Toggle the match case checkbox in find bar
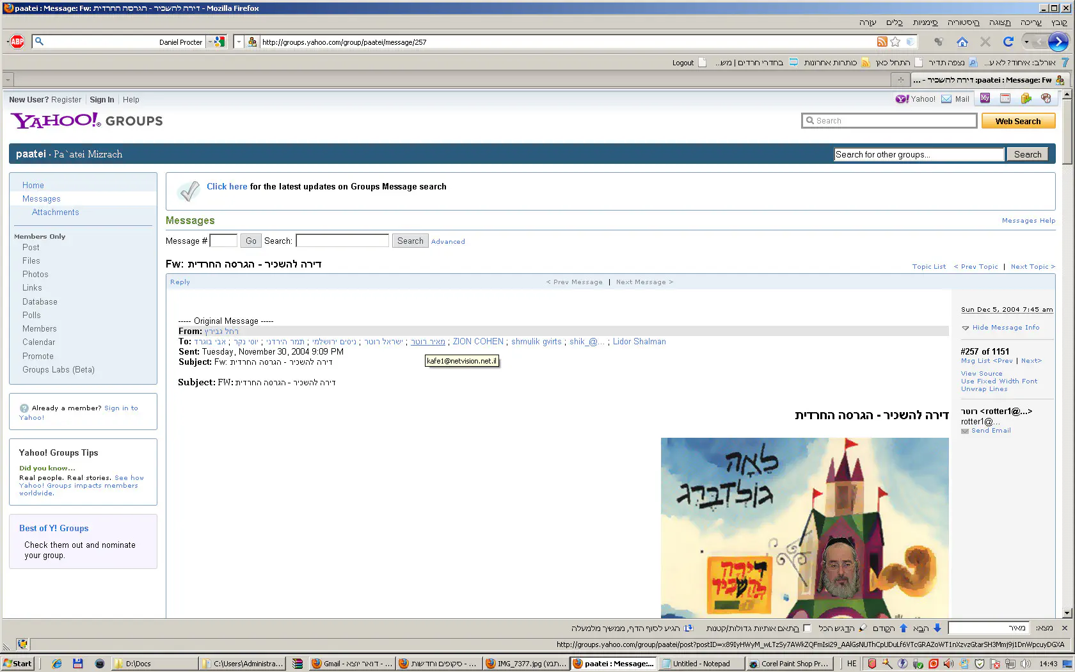 coord(807,628)
